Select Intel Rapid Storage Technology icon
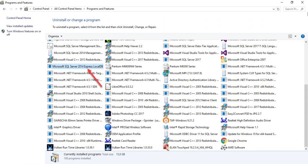 click(x=166, y=127)
